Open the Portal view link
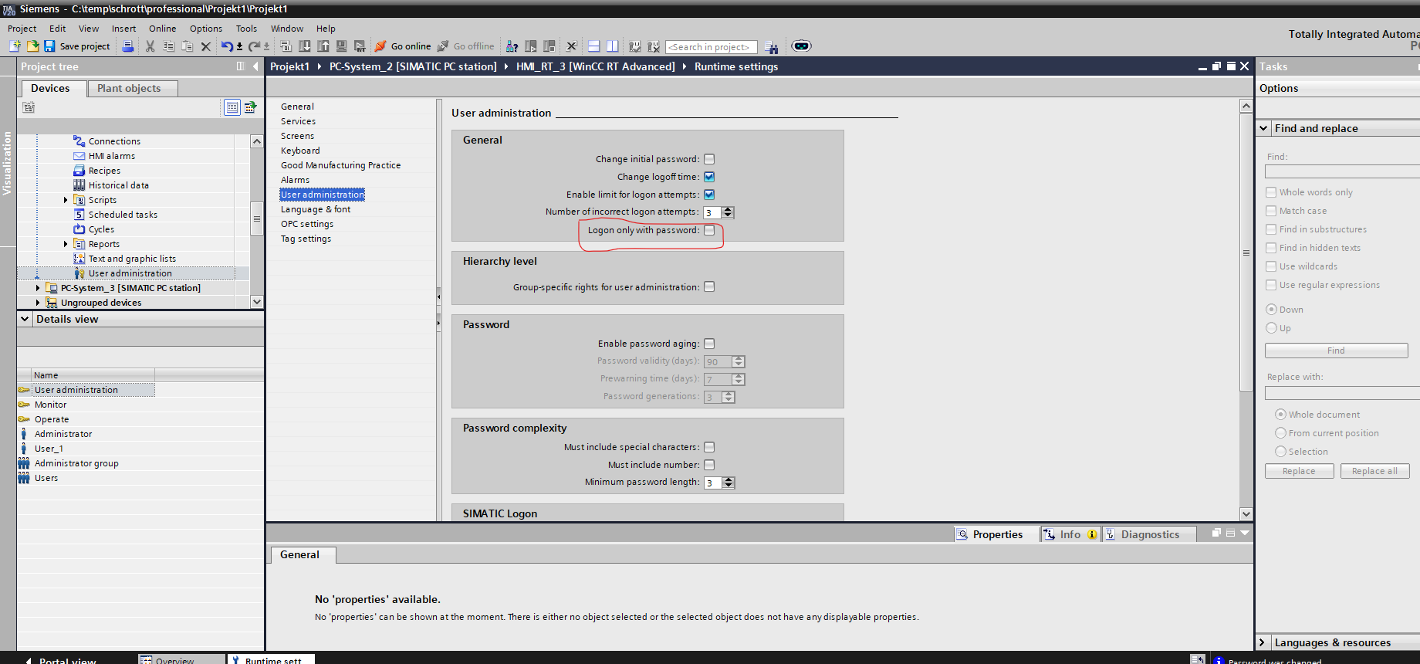The width and height of the screenshot is (1420, 664). point(62,660)
